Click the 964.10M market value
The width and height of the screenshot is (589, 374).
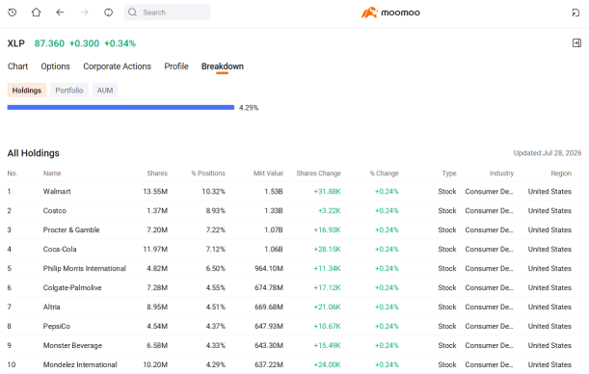(x=269, y=269)
